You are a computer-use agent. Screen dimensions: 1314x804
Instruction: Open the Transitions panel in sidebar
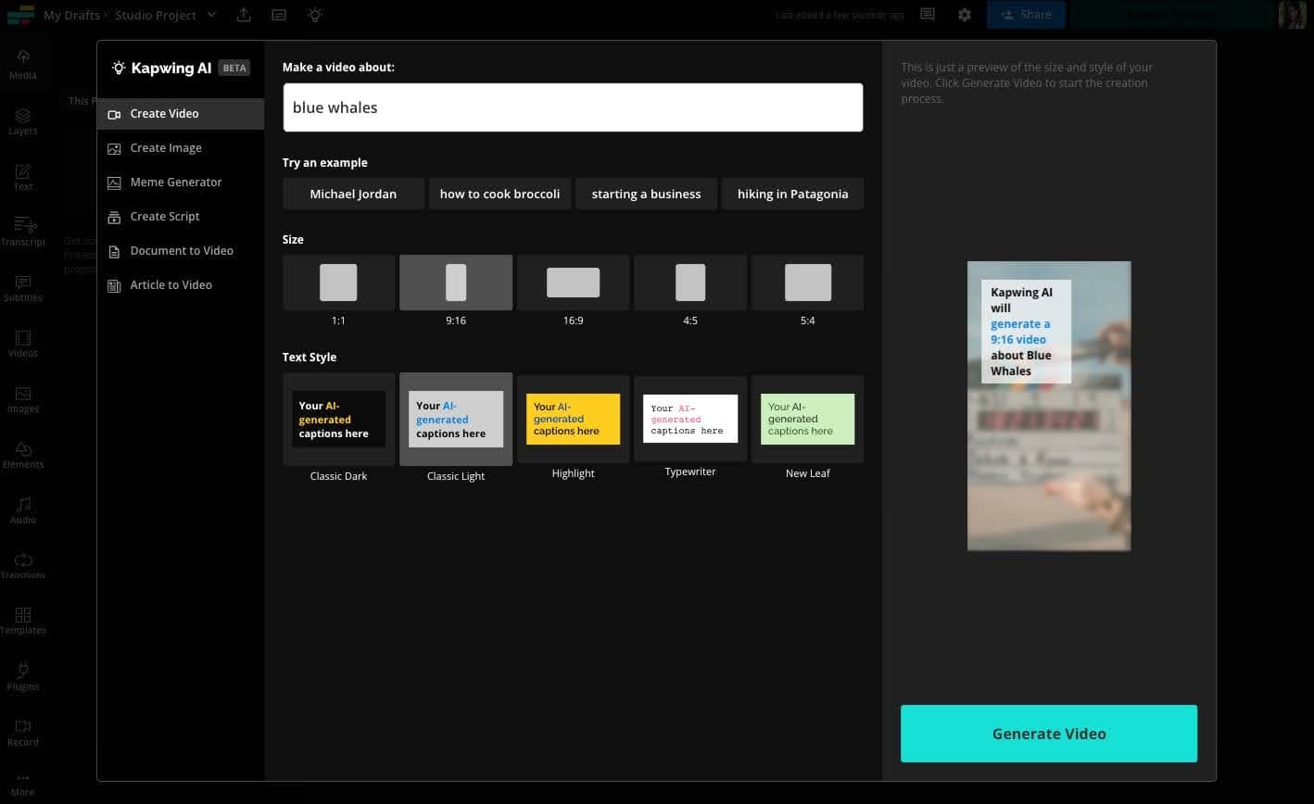[x=23, y=565]
